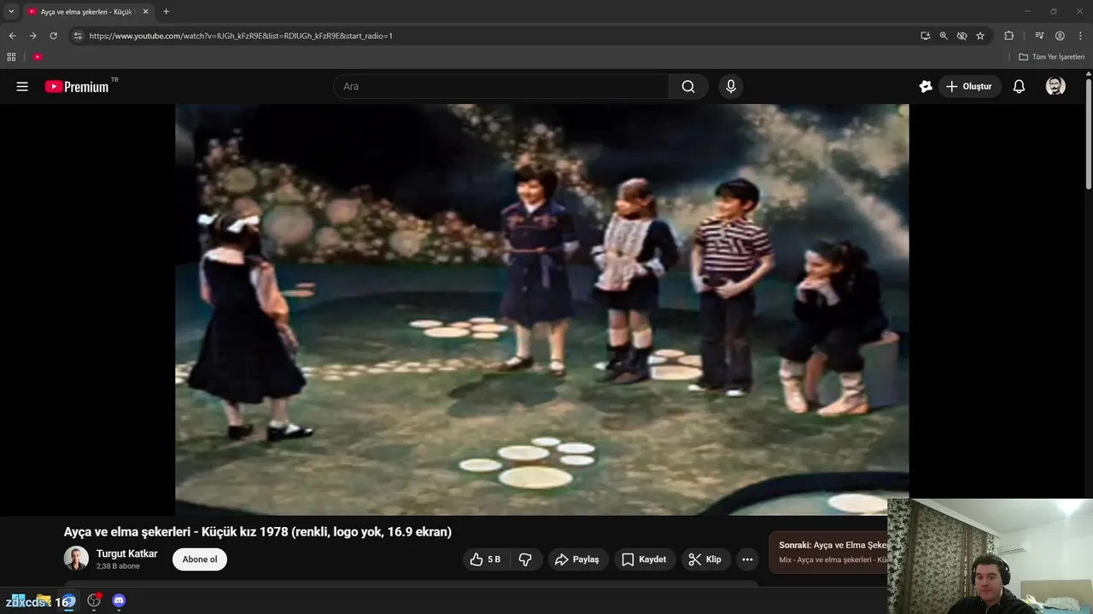Open Chrome three-dot menu
1093x614 pixels.
[1081, 36]
